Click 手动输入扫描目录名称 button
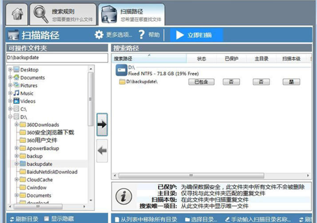 pos(258,219)
